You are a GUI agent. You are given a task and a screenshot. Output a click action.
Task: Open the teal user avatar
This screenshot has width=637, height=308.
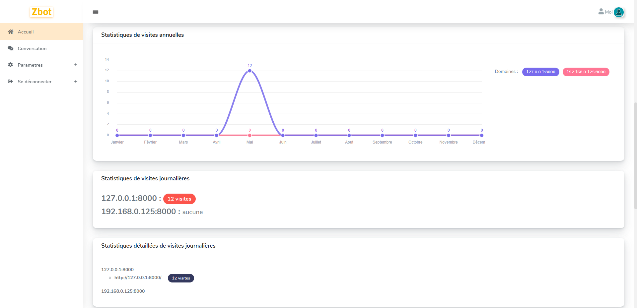tap(619, 12)
